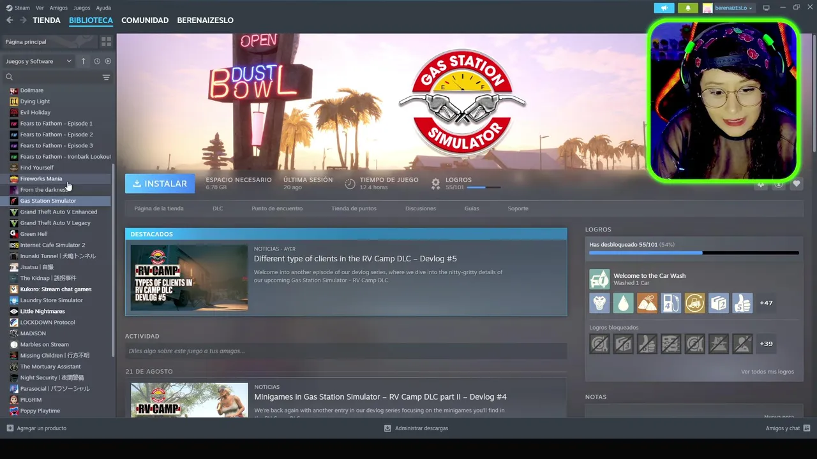
Task: Open Administrar descargas
Action: pos(416,428)
